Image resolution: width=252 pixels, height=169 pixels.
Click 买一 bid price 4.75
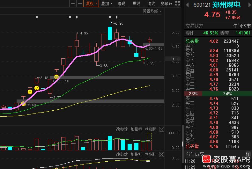[x=214, y=99]
